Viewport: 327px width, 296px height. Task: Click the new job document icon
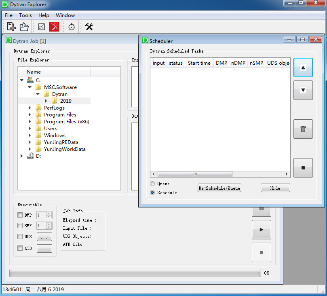point(12,27)
